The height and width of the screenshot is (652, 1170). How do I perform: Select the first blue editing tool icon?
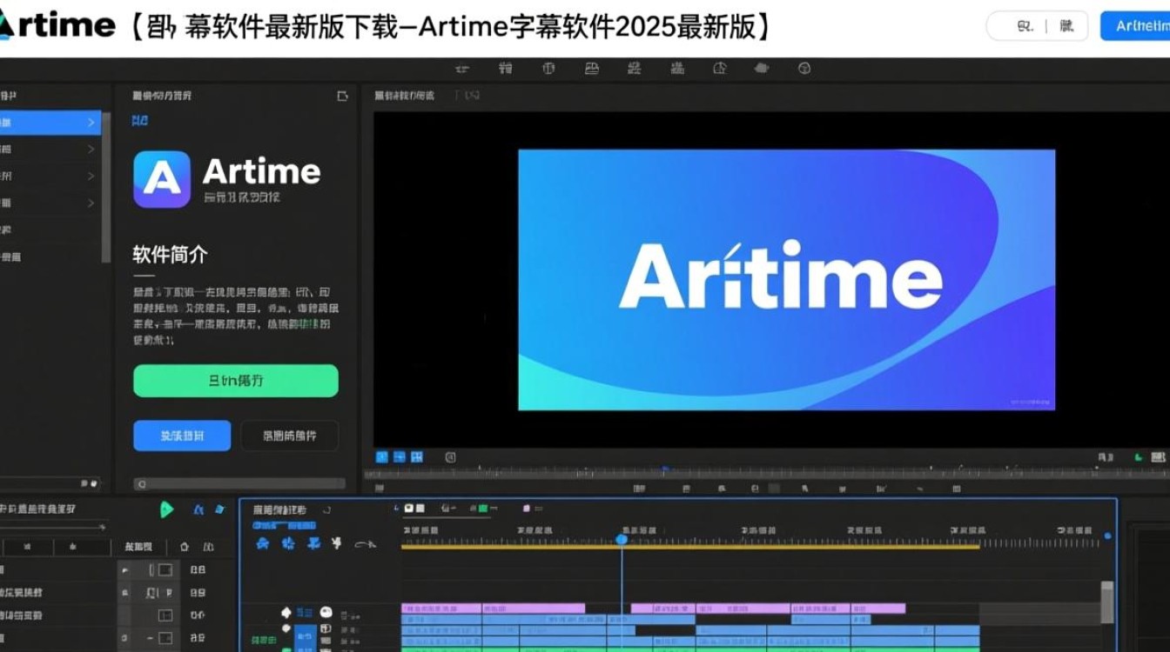click(261, 546)
